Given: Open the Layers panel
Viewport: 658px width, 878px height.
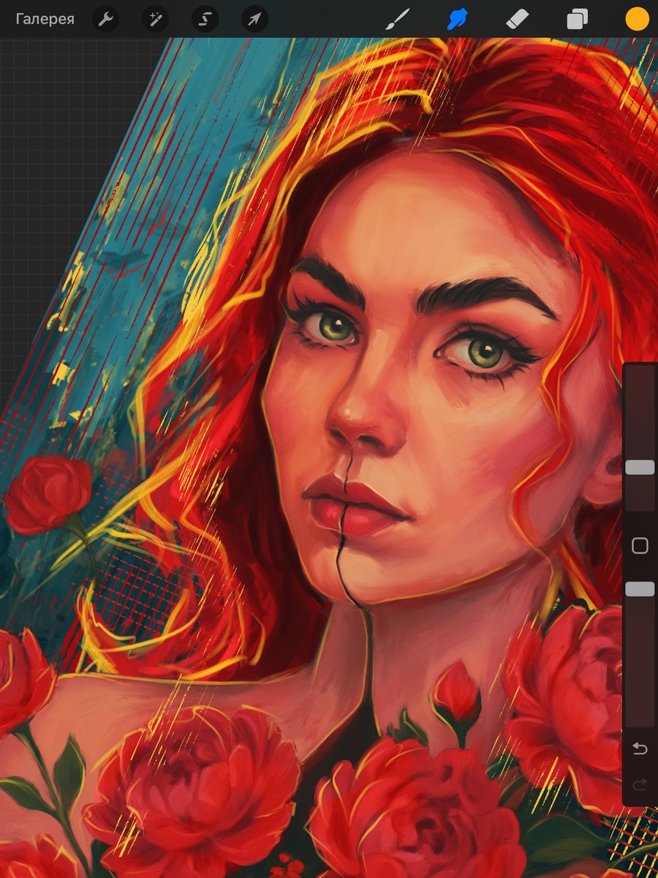Looking at the screenshot, I should 577,19.
